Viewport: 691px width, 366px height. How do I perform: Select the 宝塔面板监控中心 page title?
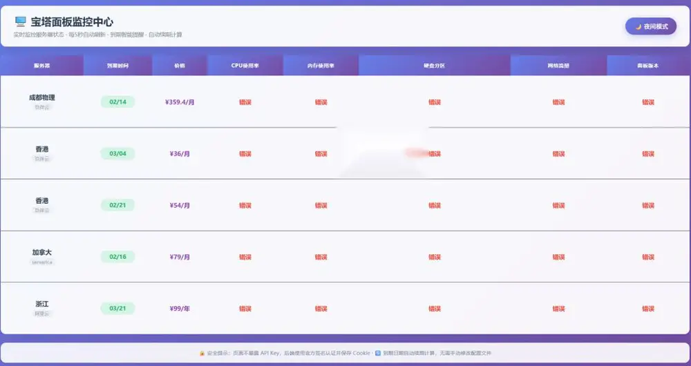pyautogui.click(x=72, y=21)
